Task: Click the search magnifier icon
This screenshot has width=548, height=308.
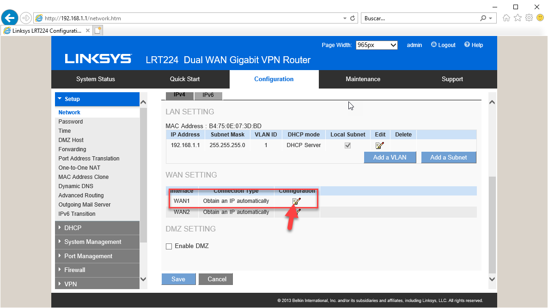Action: (x=483, y=18)
